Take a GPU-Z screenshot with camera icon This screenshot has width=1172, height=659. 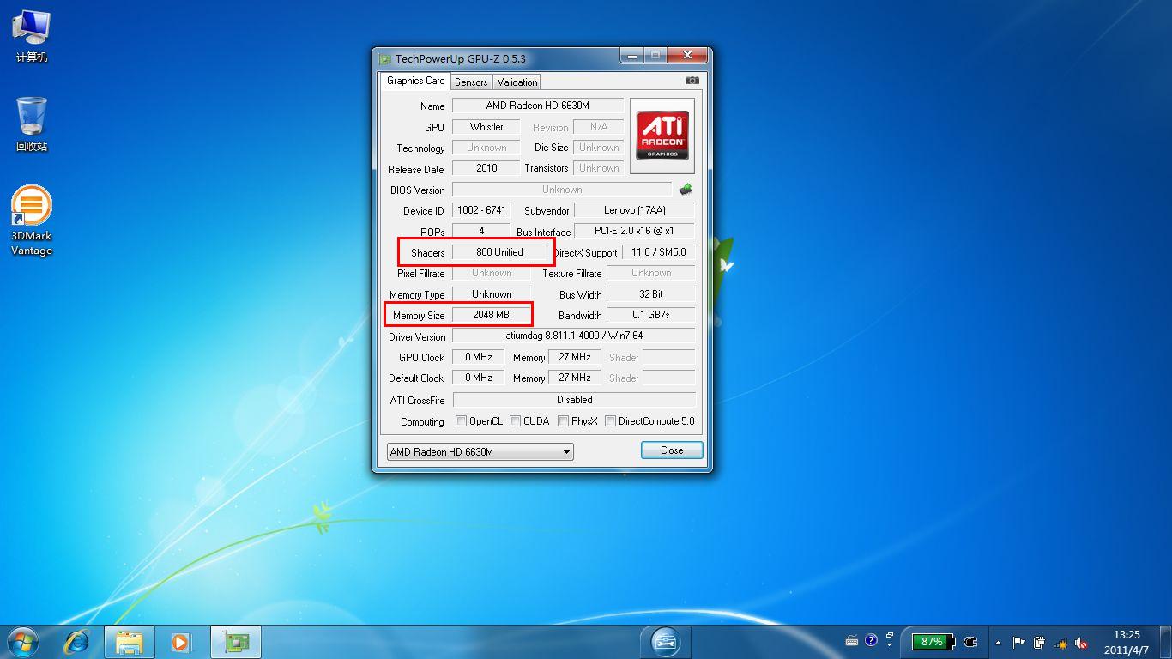692,81
